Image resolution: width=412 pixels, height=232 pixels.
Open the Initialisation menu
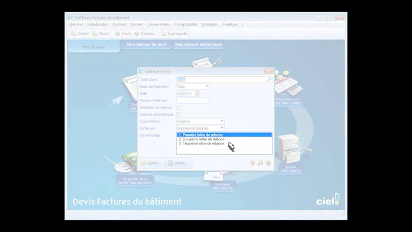[x=98, y=24]
